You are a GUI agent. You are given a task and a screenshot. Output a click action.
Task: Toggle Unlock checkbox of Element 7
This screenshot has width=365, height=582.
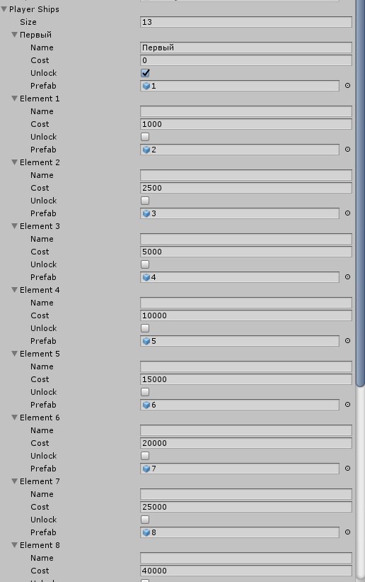(x=145, y=520)
